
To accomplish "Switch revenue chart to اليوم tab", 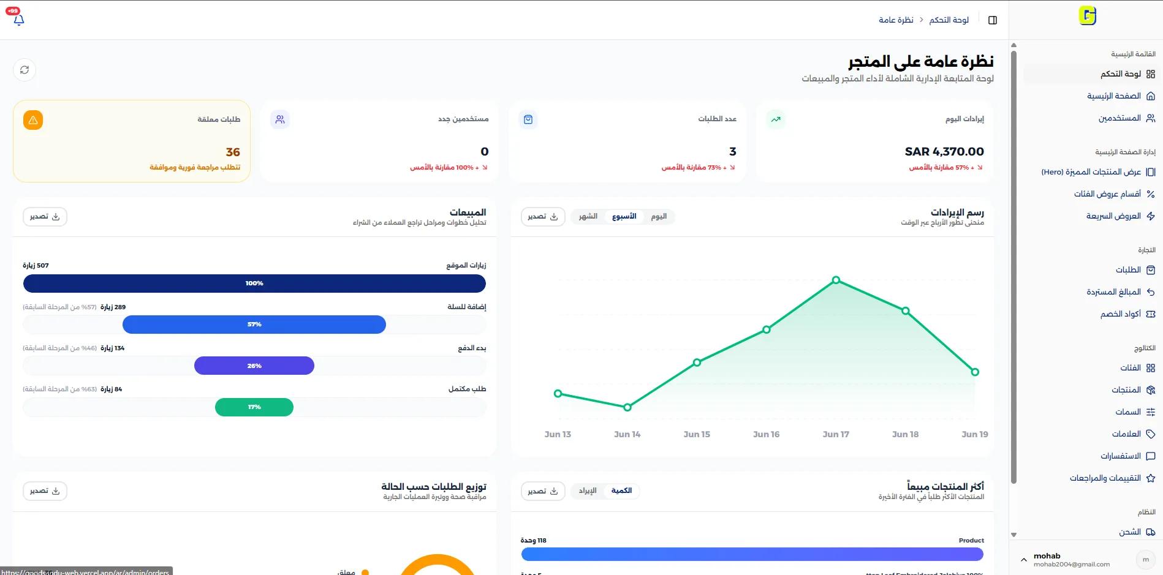I will click(659, 217).
